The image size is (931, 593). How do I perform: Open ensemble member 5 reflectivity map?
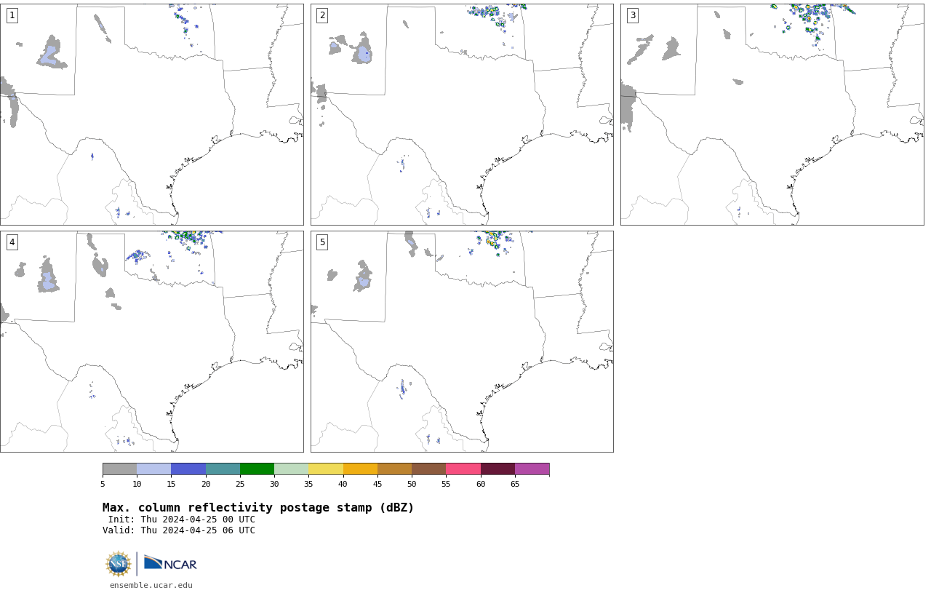tap(462, 341)
